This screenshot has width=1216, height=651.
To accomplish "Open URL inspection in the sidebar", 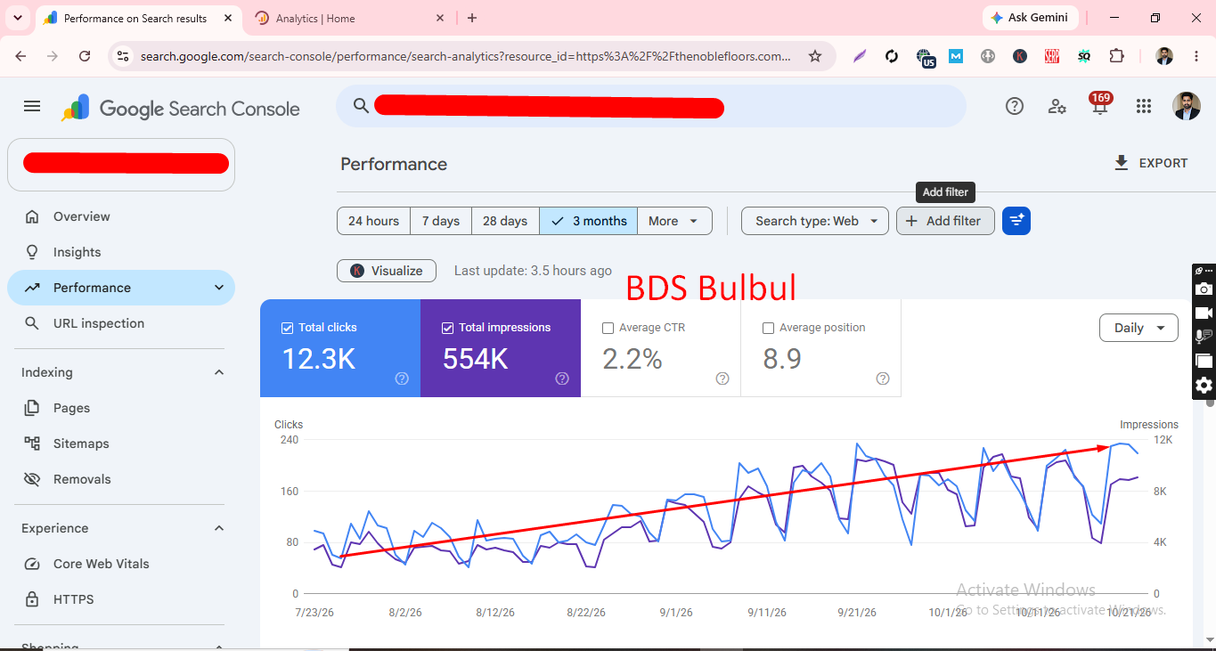I will pos(121,323).
